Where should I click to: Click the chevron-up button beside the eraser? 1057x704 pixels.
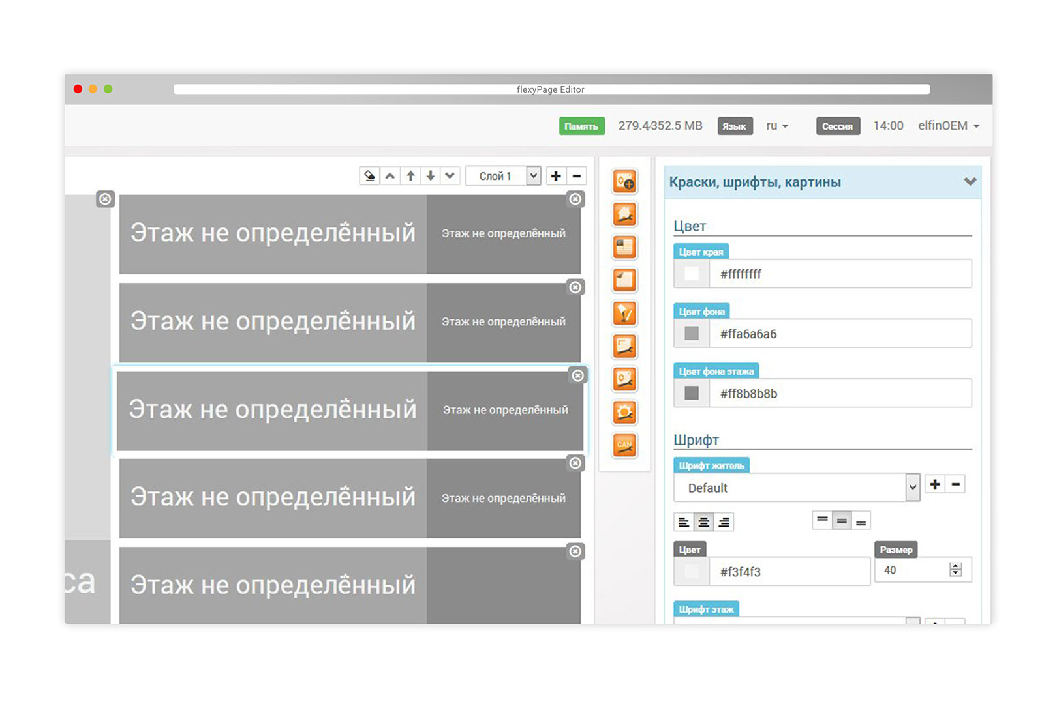pos(390,176)
